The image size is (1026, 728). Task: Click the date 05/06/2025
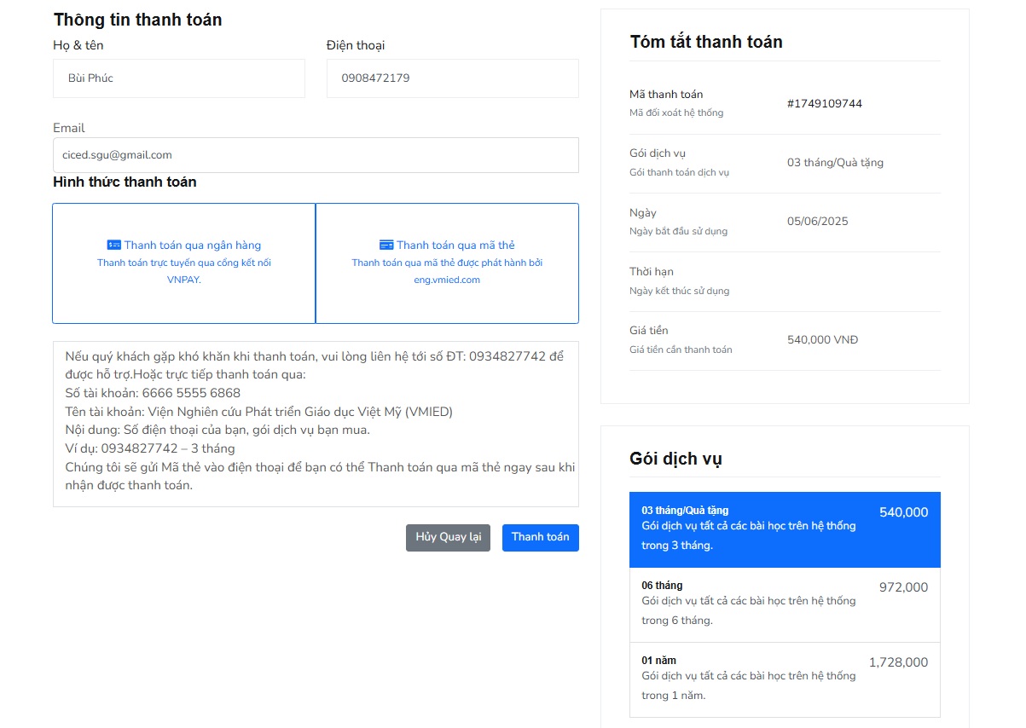click(818, 221)
